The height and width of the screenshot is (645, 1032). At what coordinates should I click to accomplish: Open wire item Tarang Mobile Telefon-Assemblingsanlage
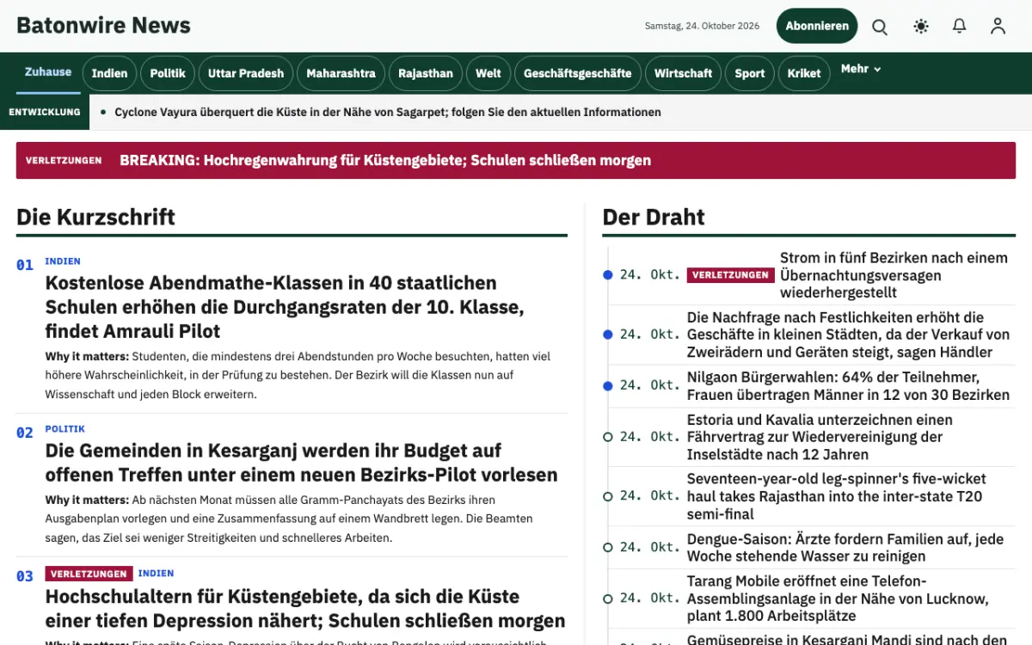[x=838, y=599]
